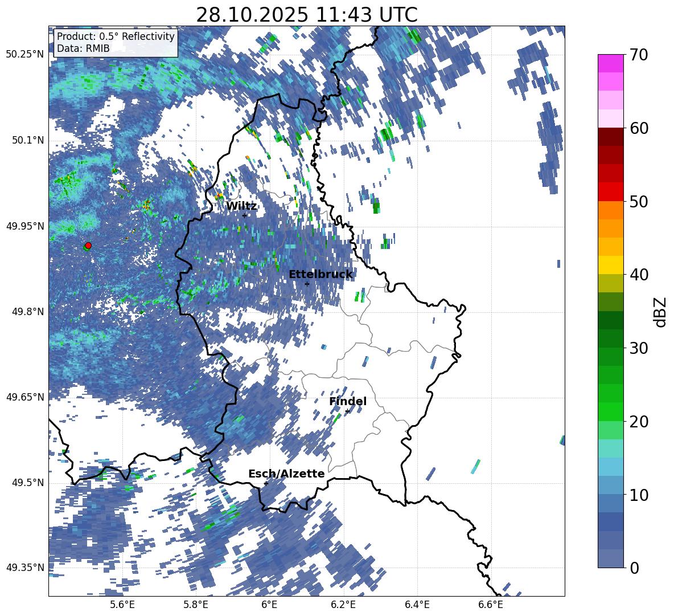This screenshot has width=674, height=616.
Task: Click 'Product: 0.5° Reflectivity' text in the legend box
Action: [116, 36]
